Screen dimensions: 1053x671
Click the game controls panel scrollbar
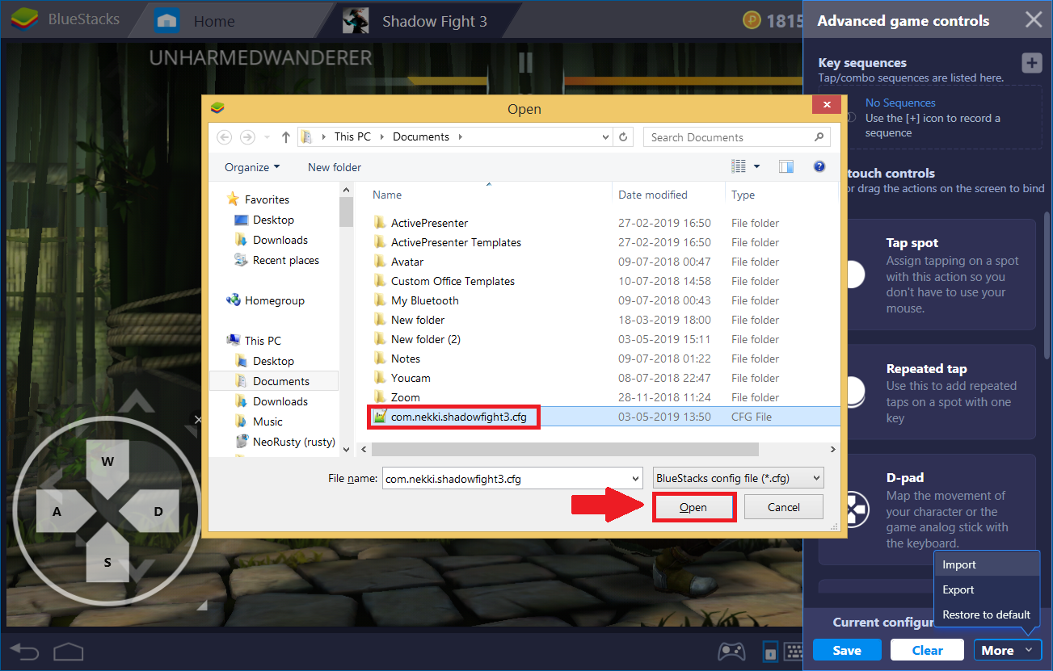tap(1047, 285)
